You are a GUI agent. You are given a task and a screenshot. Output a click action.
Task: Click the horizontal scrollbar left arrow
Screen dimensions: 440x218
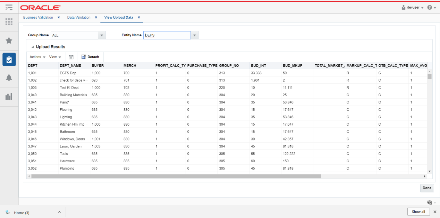pos(29,176)
